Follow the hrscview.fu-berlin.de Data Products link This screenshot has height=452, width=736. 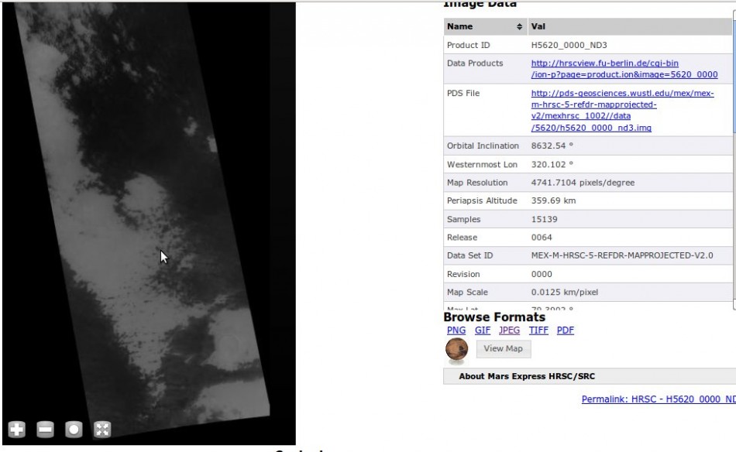click(624, 69)
